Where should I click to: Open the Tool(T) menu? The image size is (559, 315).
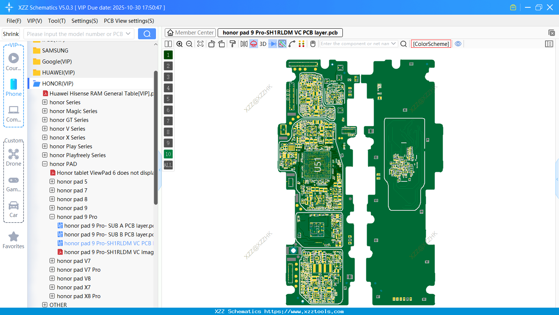click(57, 21)
